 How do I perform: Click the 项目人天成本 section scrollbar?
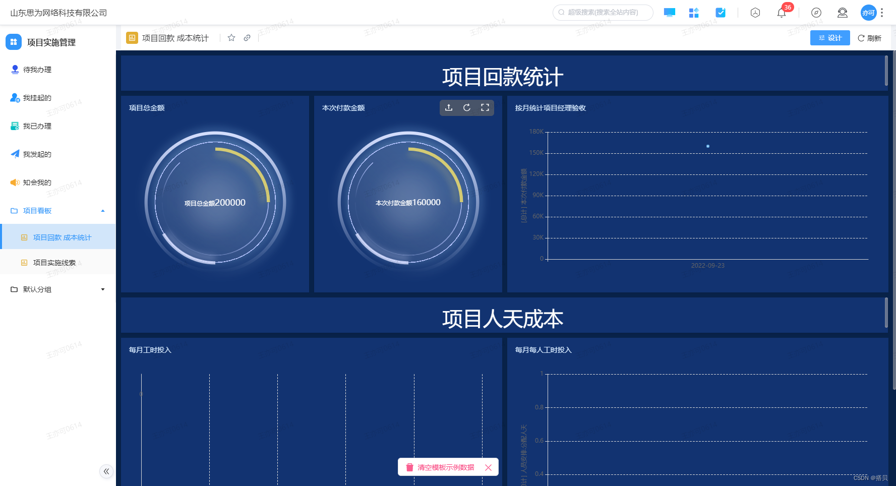click(x=886, y=313)
